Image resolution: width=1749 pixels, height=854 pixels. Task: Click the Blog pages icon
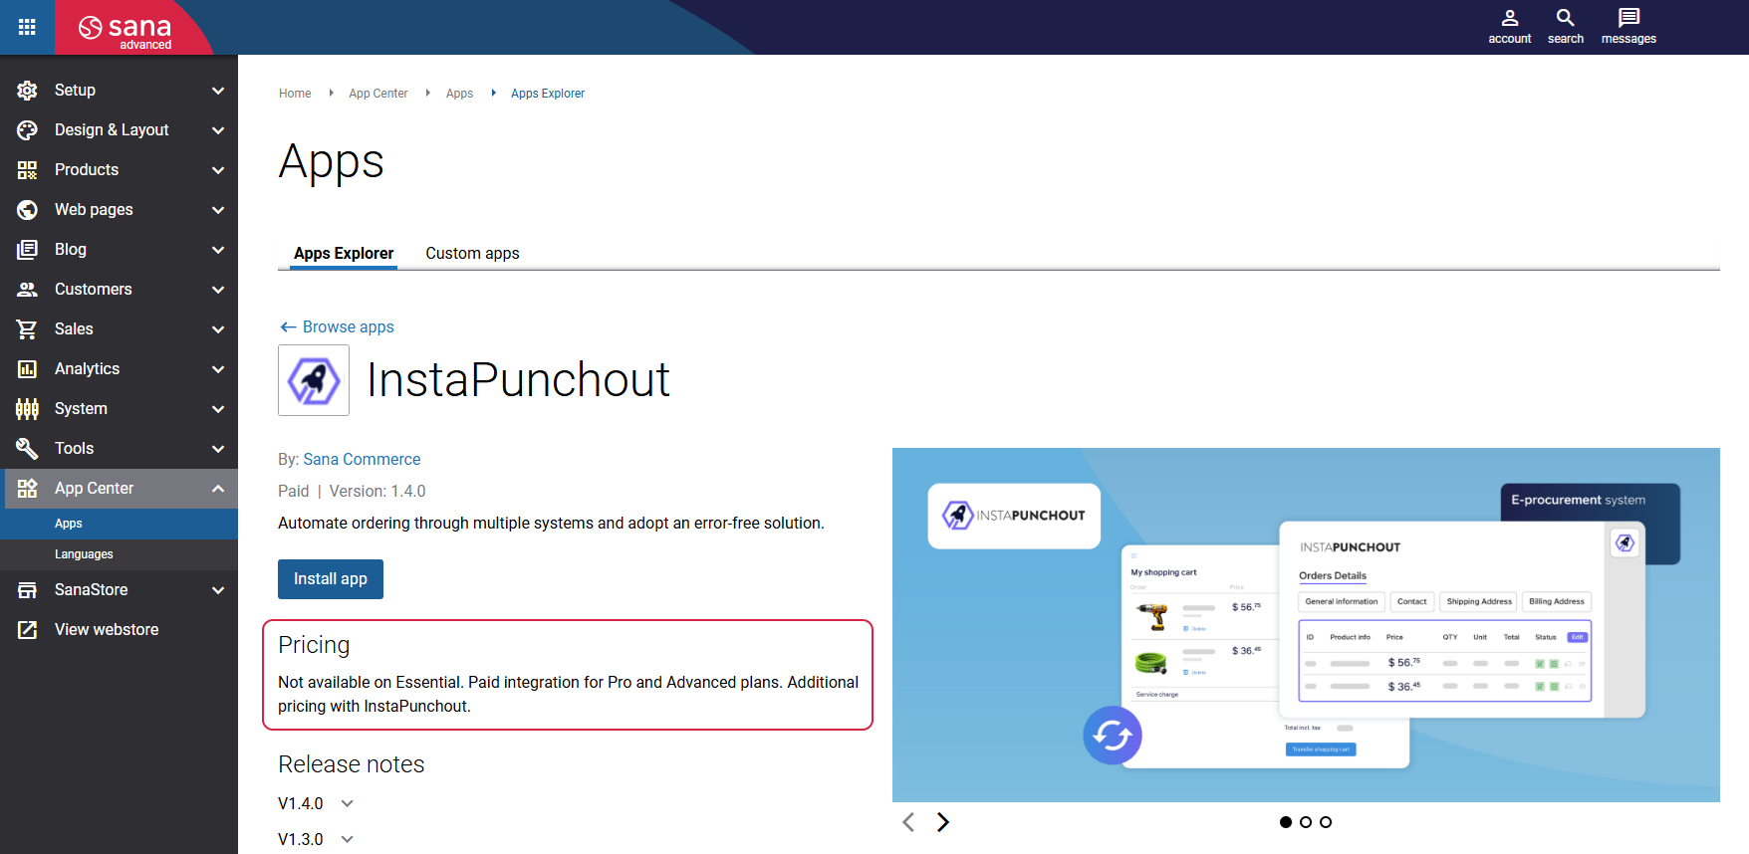point(27,250)
